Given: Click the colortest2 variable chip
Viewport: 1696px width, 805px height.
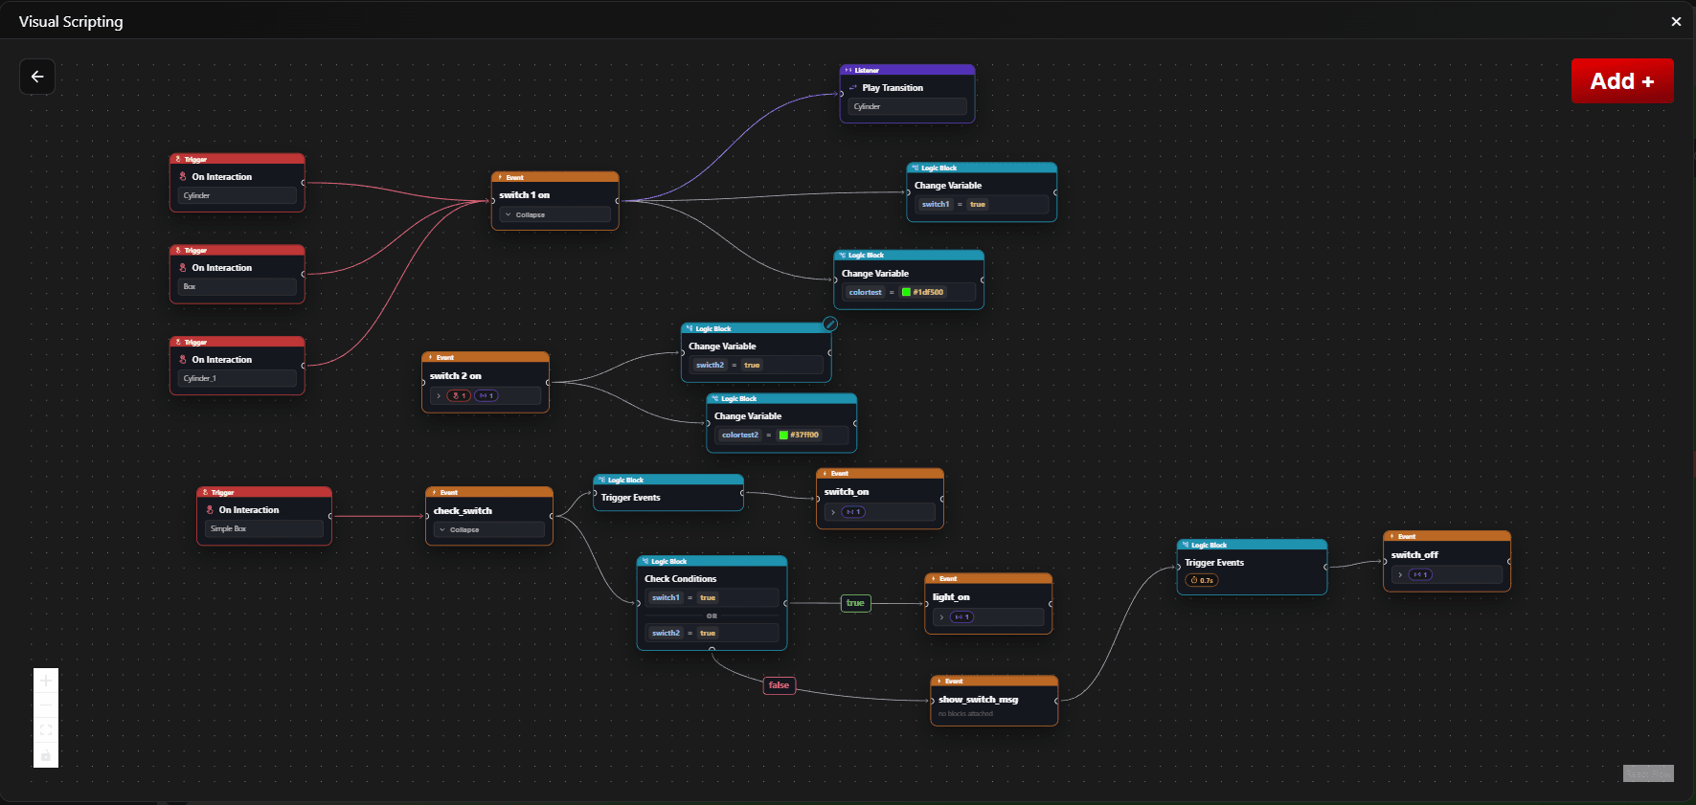Looking at the screenshot, I should (739, 435).
